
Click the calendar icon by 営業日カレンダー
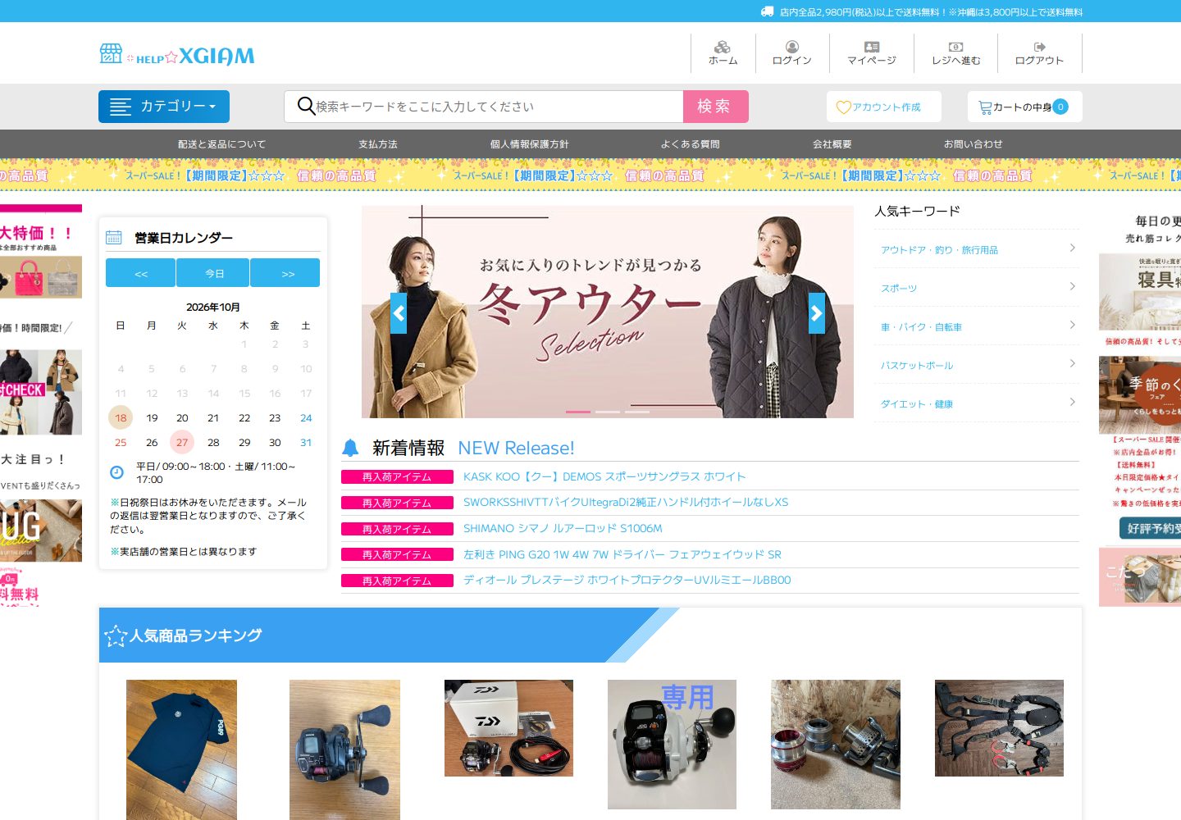point(114,238)
